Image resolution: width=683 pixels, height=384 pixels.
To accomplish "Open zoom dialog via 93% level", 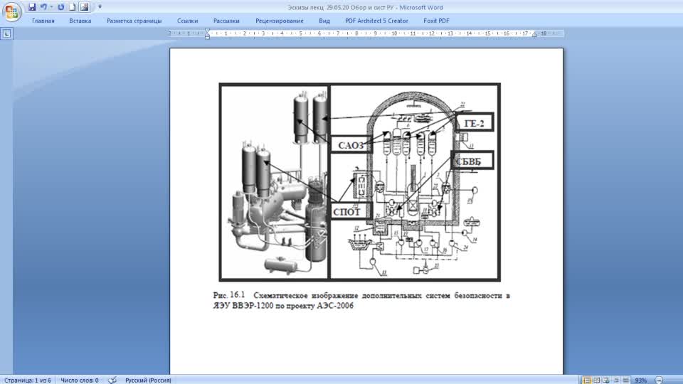I will pos(641,380).
